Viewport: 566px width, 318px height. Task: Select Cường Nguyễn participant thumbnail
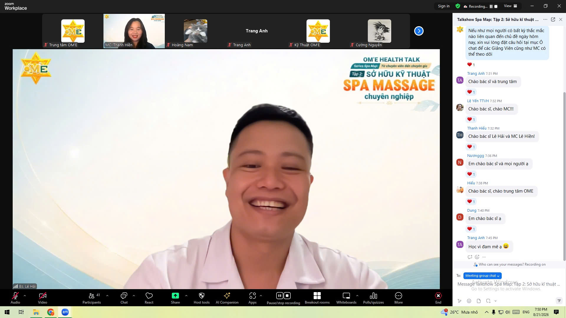(x=379, y=31)
